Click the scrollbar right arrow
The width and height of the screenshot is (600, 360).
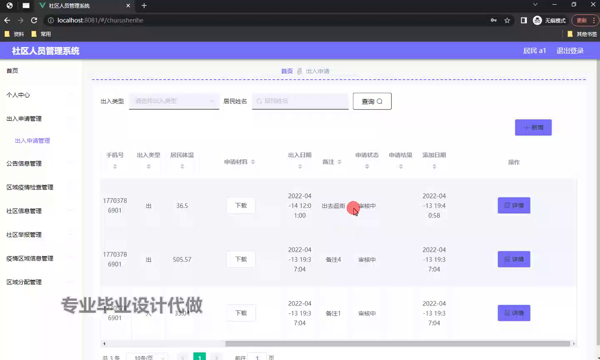(574, 344)
